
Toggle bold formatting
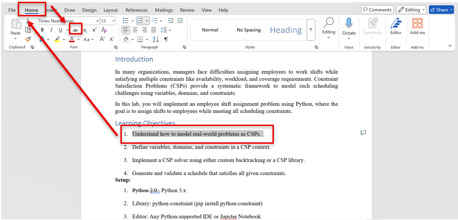coord(42,30)
